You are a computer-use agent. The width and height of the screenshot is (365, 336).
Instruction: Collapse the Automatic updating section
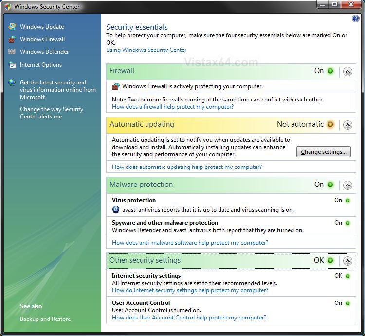(347, 125)
